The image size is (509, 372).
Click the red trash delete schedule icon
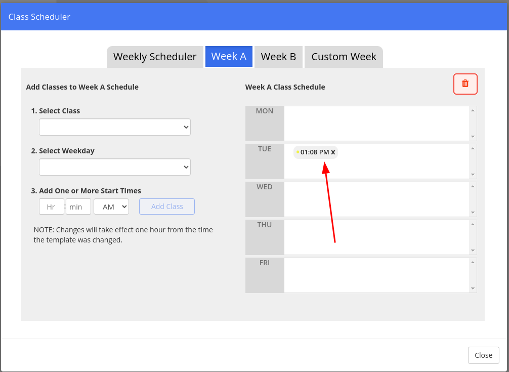[x=465, y=84]
